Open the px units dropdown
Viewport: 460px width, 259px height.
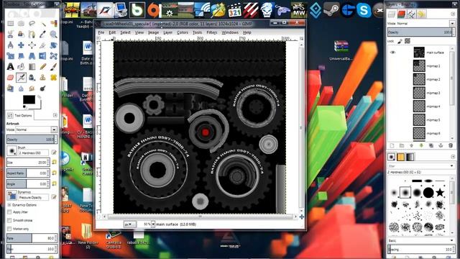click(x=129, y=224)
